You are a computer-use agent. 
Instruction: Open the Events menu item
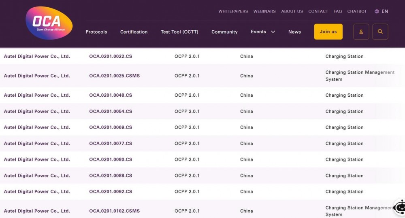coord(258,32)
